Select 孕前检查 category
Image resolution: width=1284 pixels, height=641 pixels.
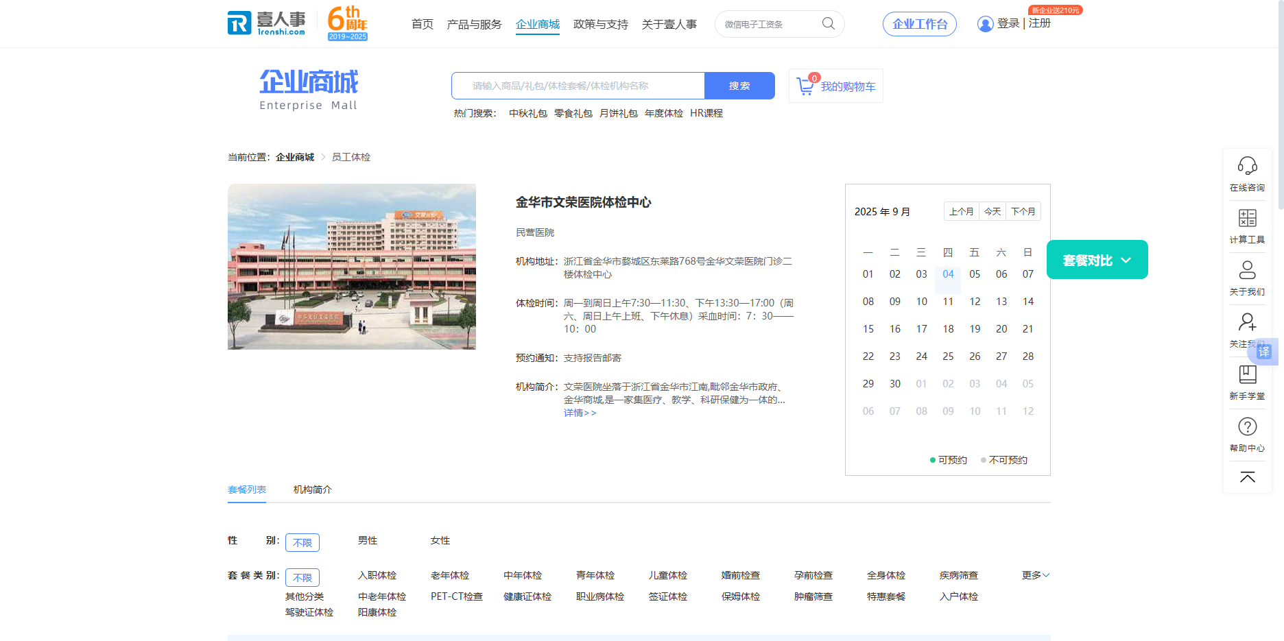click(813, 575)
